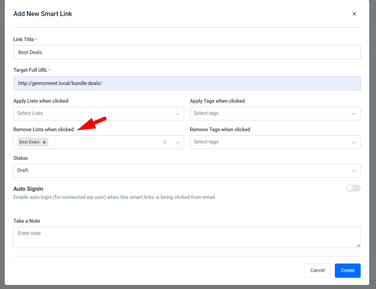Click the 'Apply Tags when clicked' label

217,101
